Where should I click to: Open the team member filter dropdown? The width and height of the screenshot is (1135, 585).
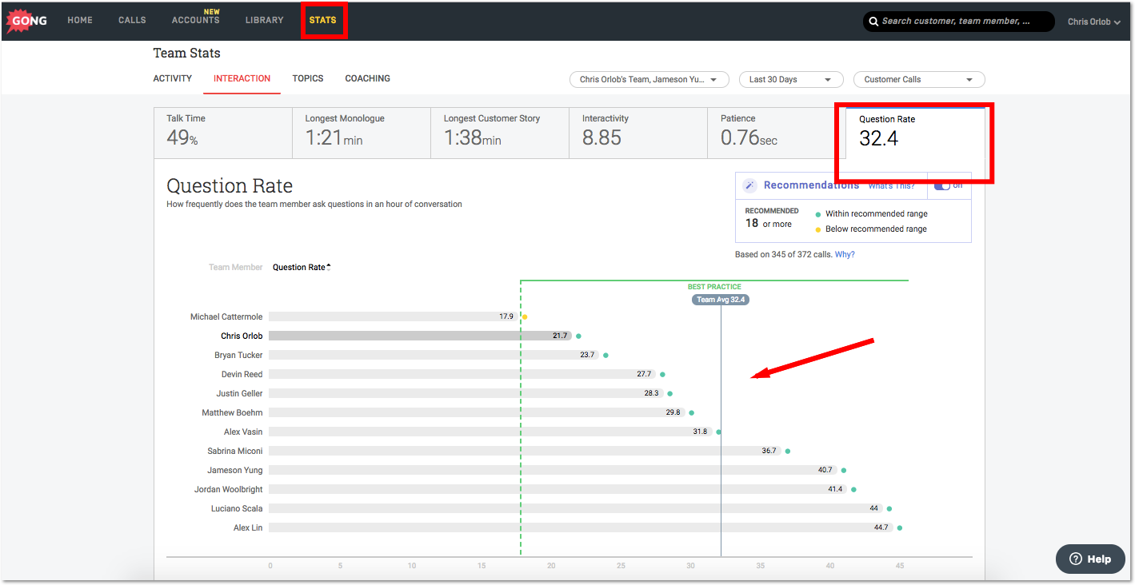649,79
